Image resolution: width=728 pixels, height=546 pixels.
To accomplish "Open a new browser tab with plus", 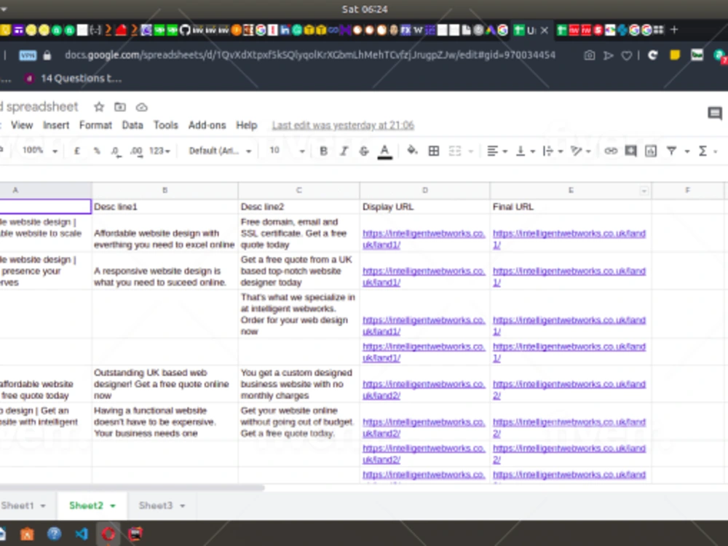I will (674, 30).
